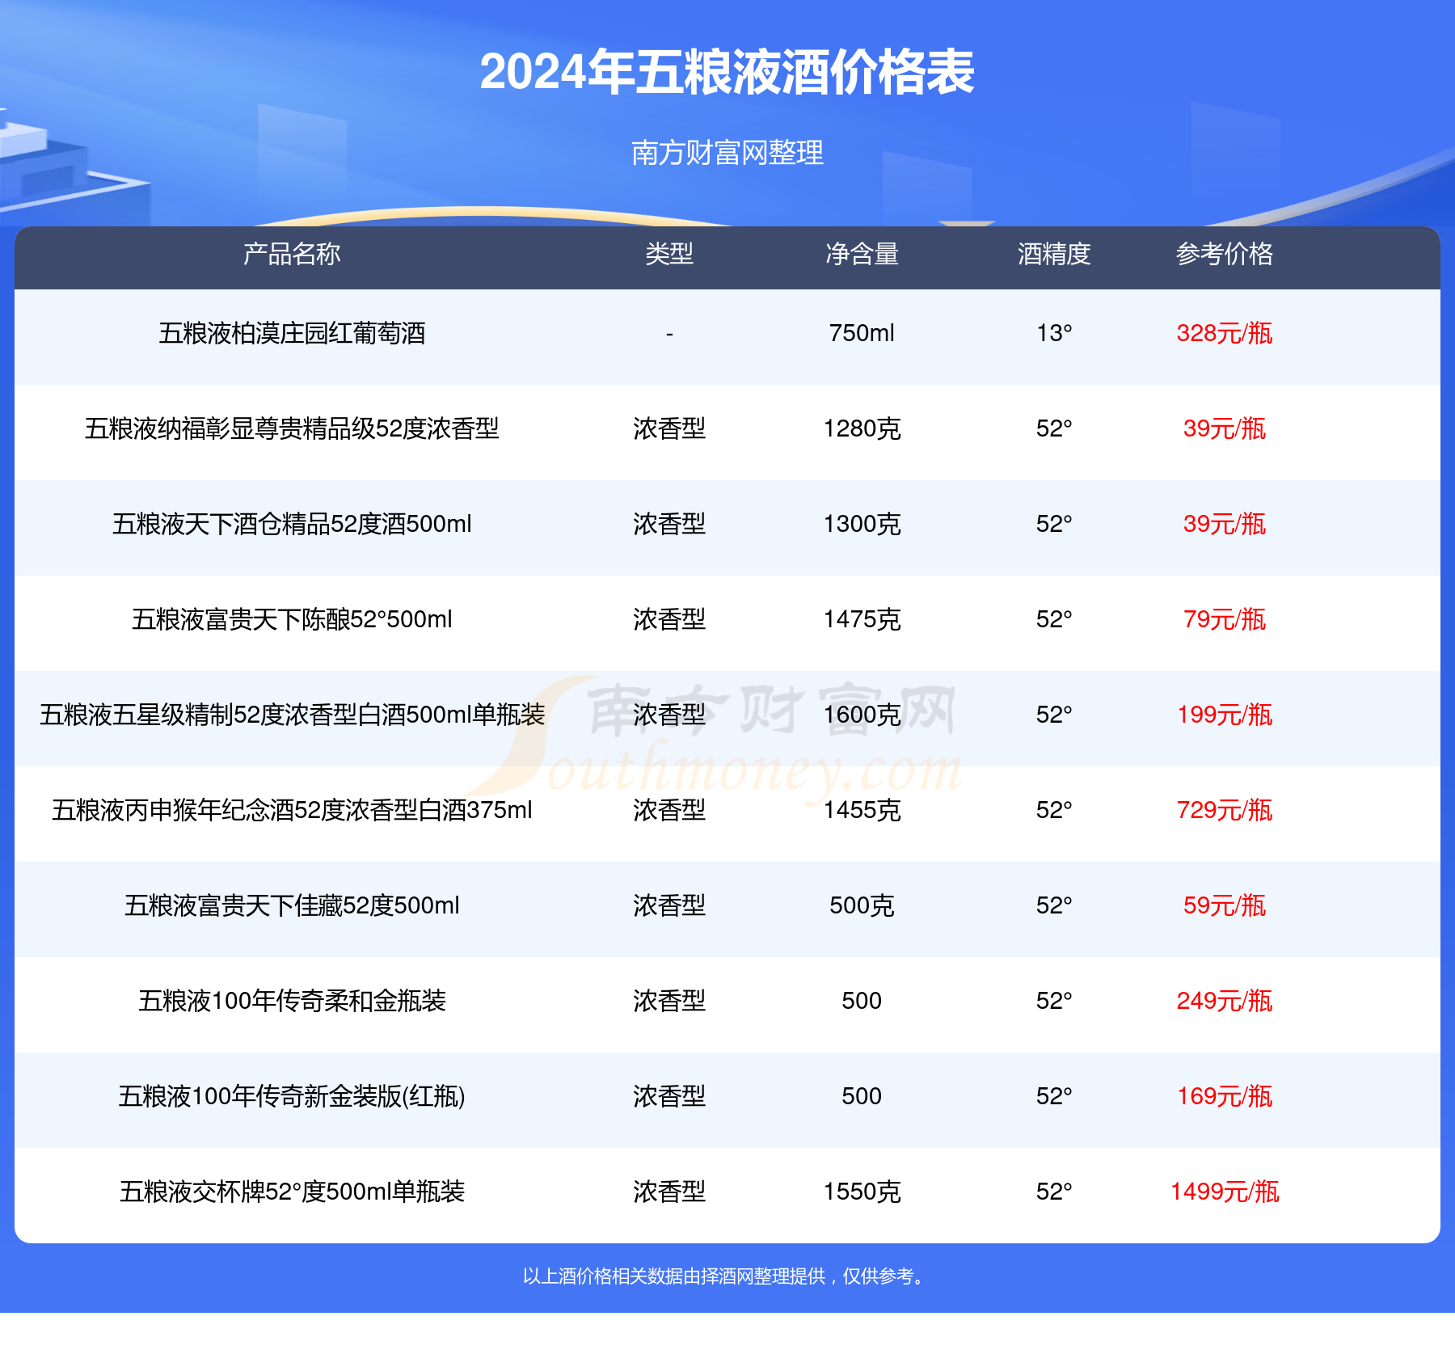The width and height of the screenshot is (1455, 1350).
Task: Click the 729元/瓶 price
Action: click(1225, 810)
